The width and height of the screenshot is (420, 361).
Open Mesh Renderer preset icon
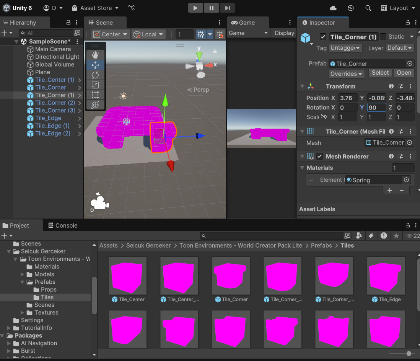click(x=401, y=156)
